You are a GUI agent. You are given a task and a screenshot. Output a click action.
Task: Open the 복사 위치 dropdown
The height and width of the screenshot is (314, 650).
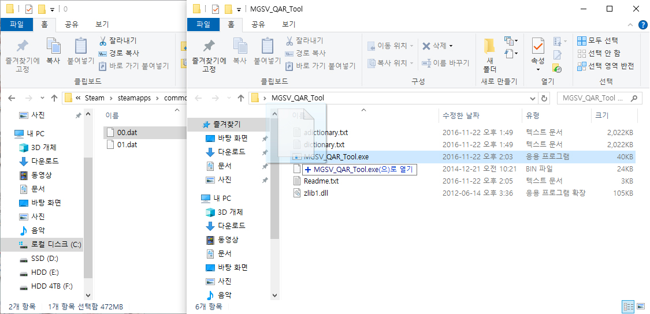(391, 63)
